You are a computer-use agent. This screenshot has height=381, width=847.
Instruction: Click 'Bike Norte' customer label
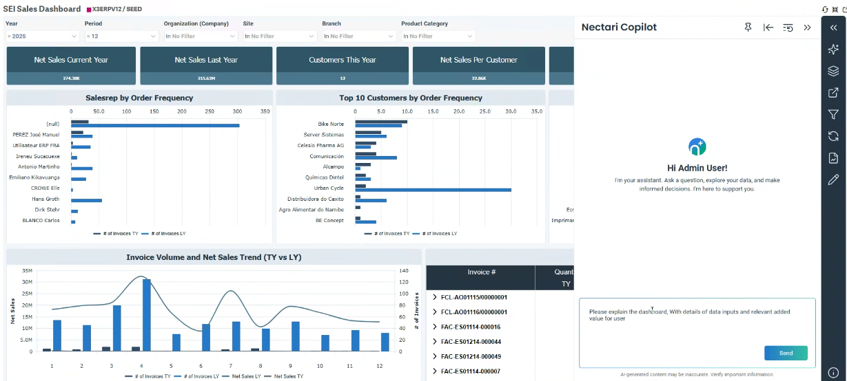tap(330, 124)
